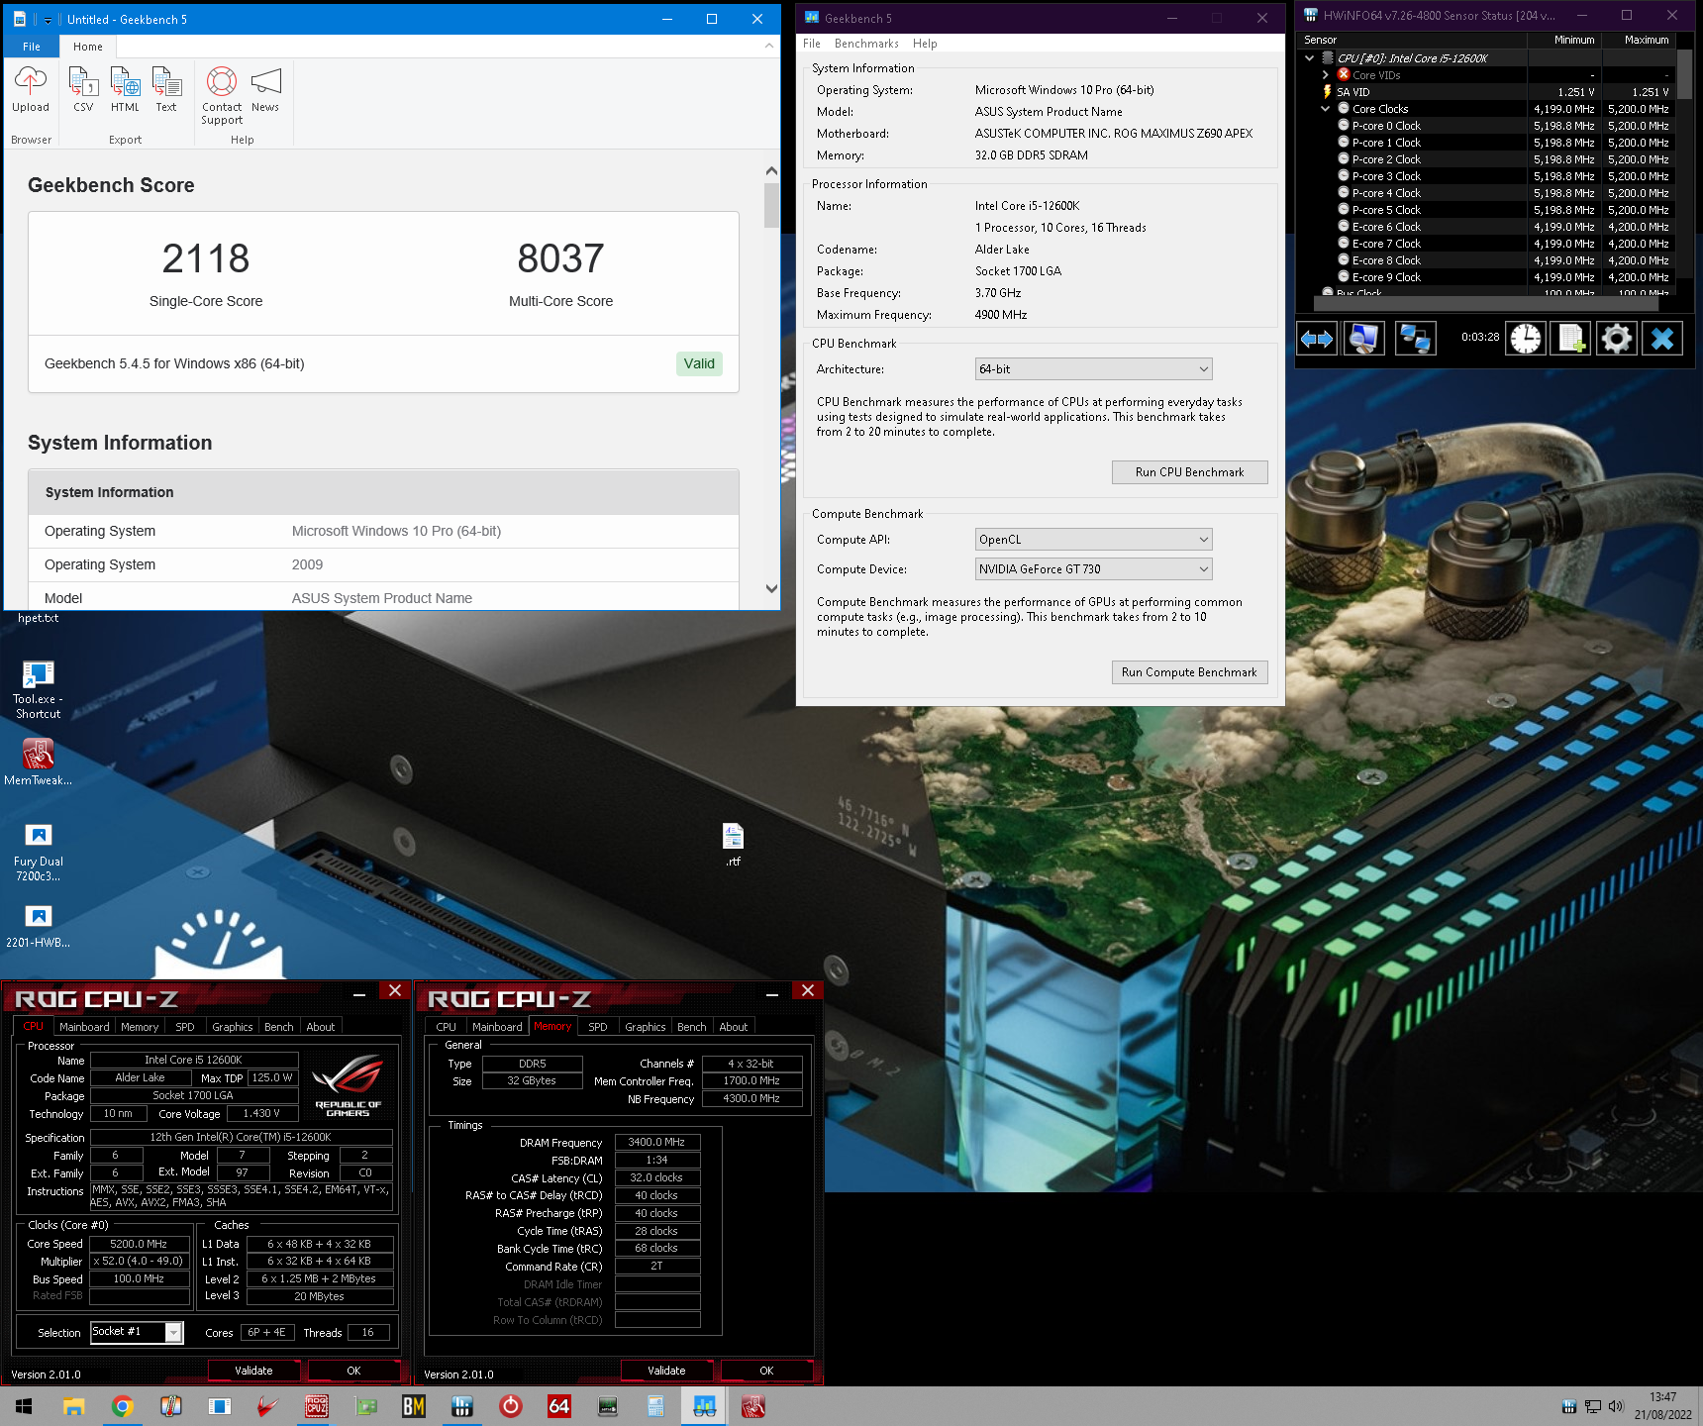The width and height of the screenshot is (1703, 1426).
Task: Open Contact Support in Geekbench ribbon
Action: pos(222,95)
